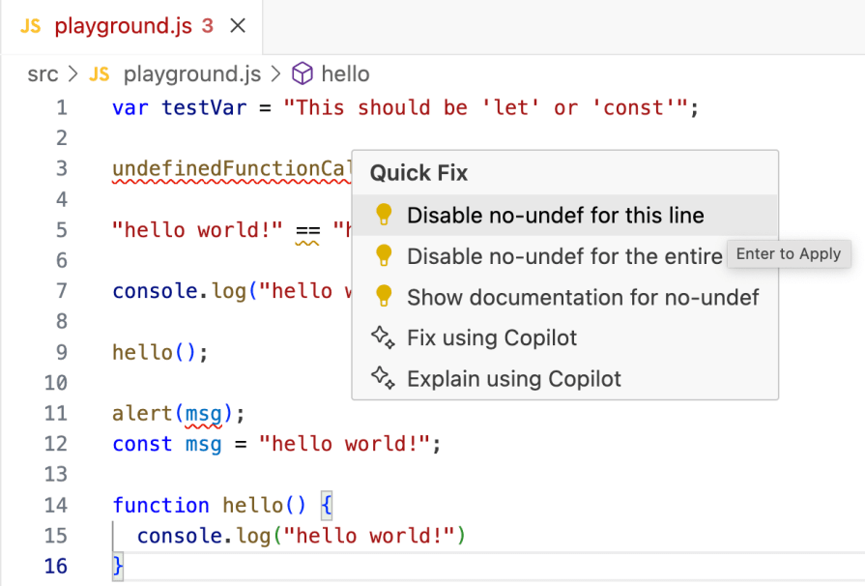This screenshot has width=865, height=586.
Task: Click line number 9 in the gutter
Action: (x=62, y=352)
